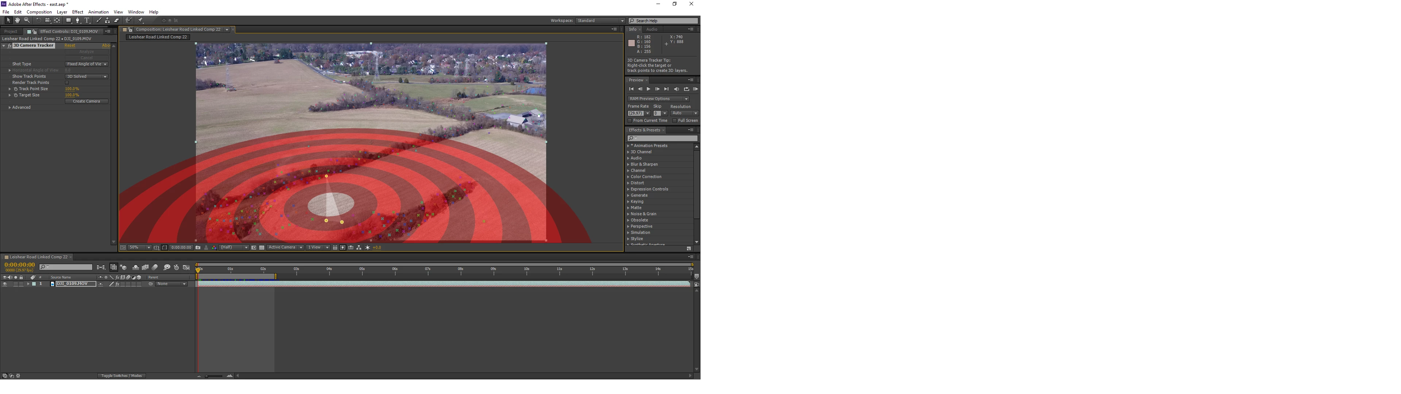Enable the From Current Time checkbox

point(630,121)
